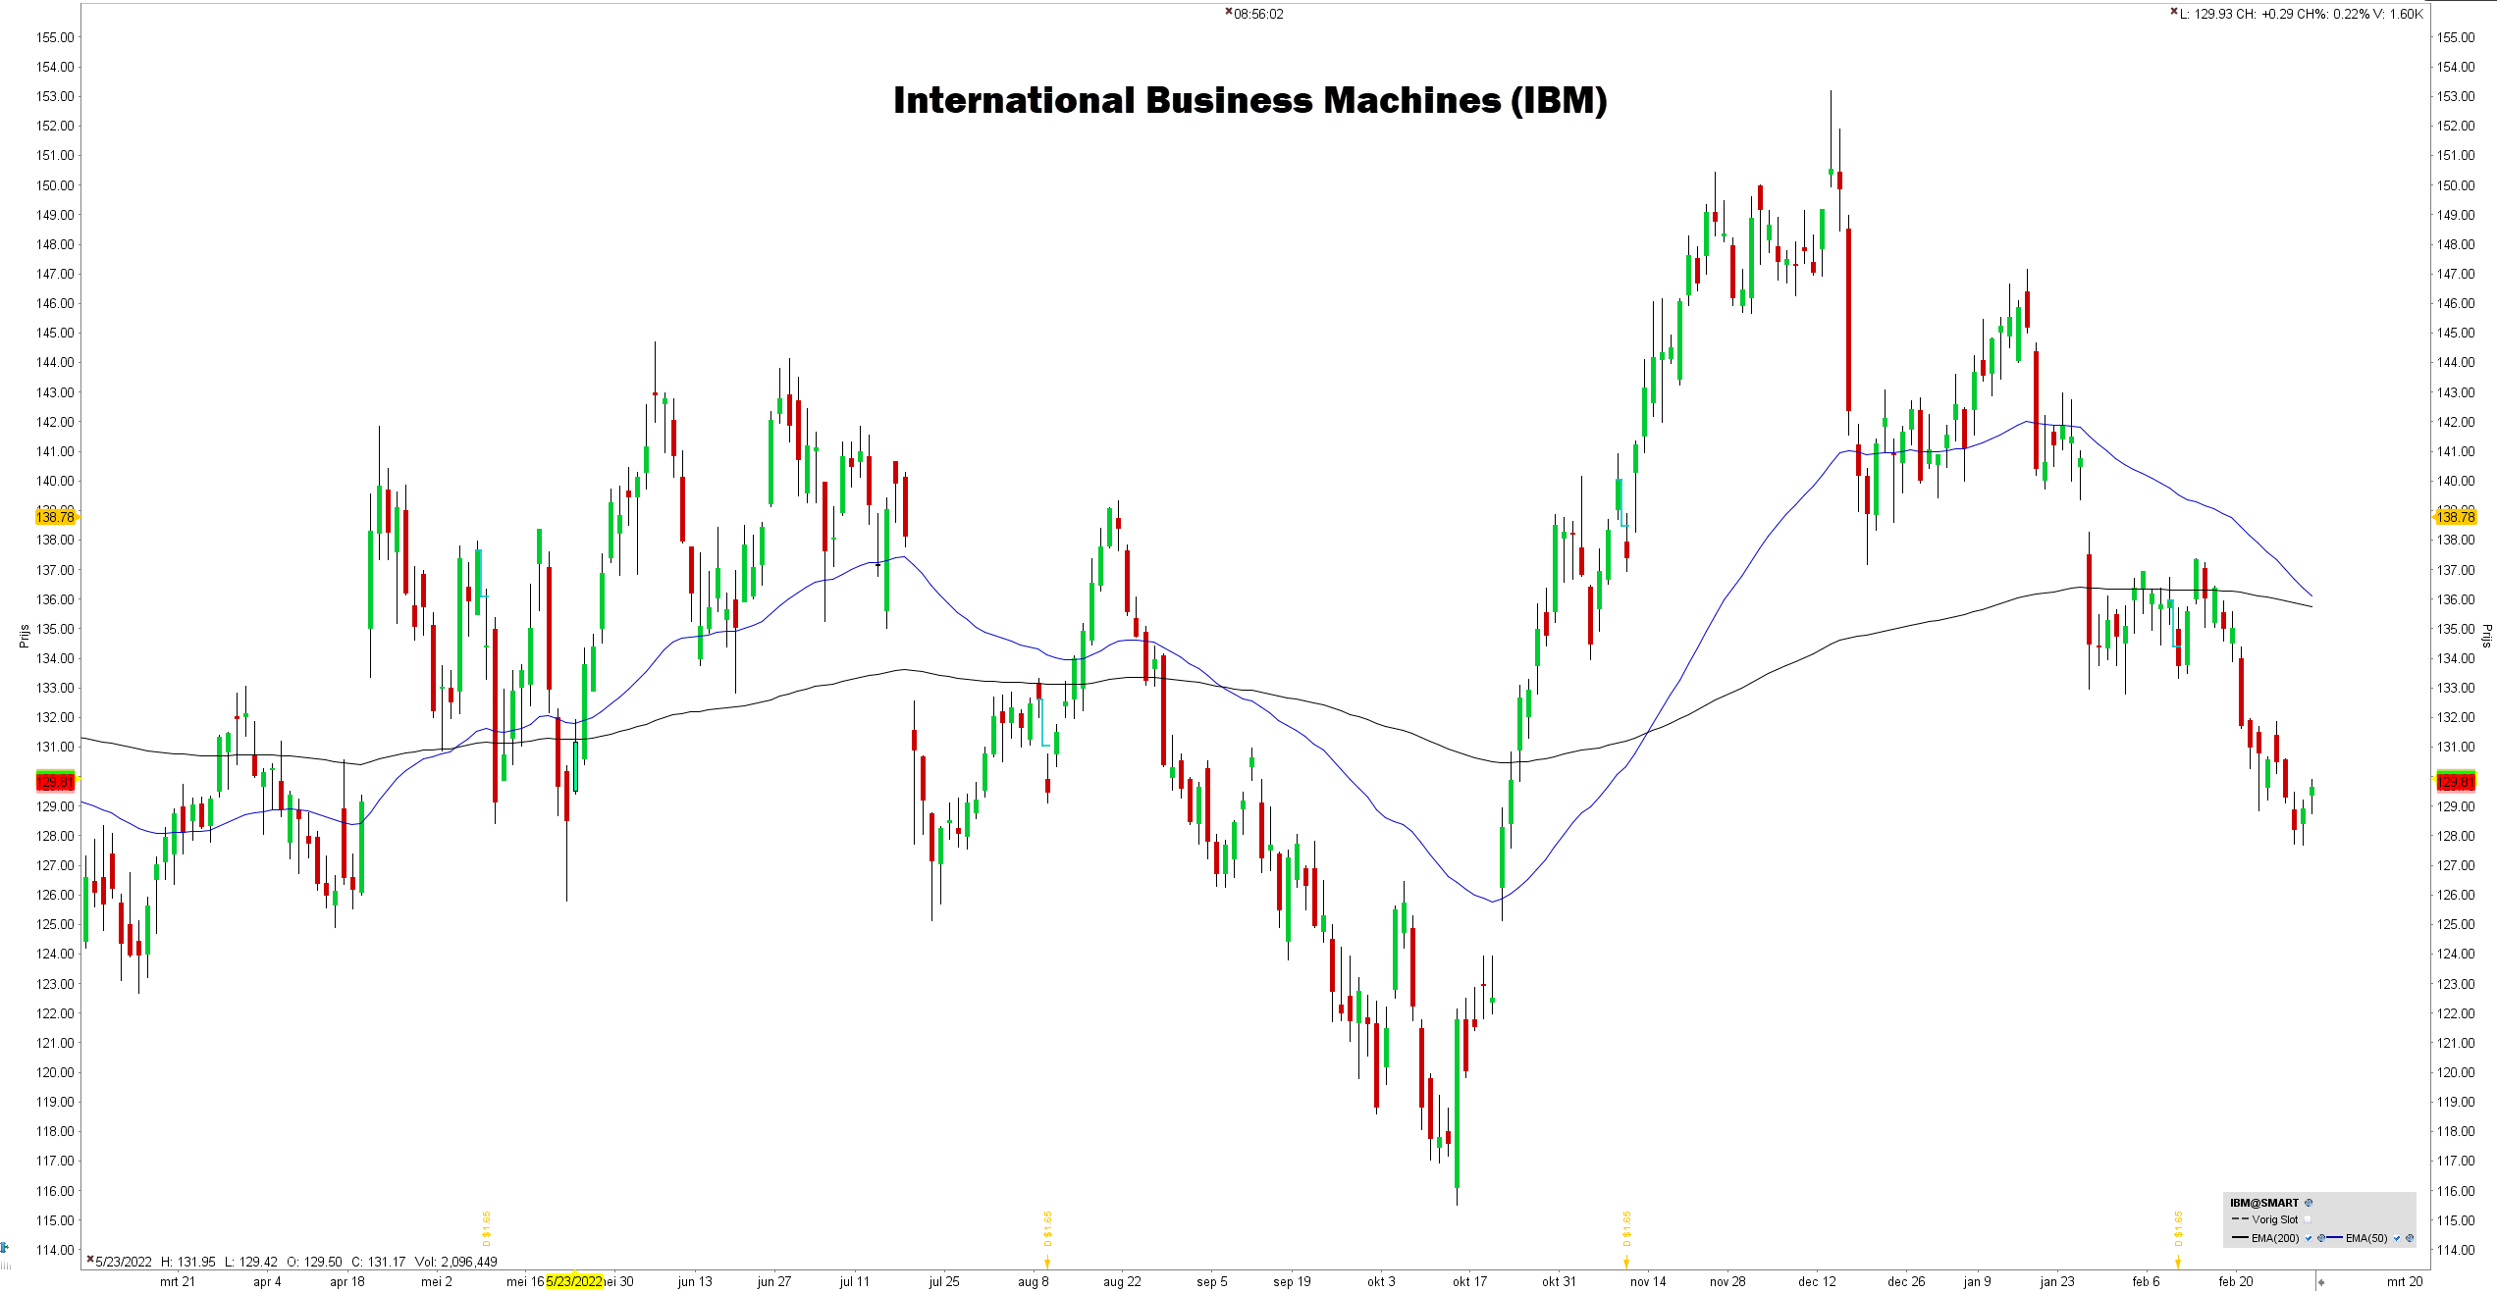
Task: Click the 114.00 value on the left axis
Action: pos(55,1250)
